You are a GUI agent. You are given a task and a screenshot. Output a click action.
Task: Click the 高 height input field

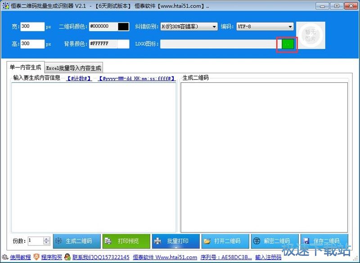coord(32,44)
